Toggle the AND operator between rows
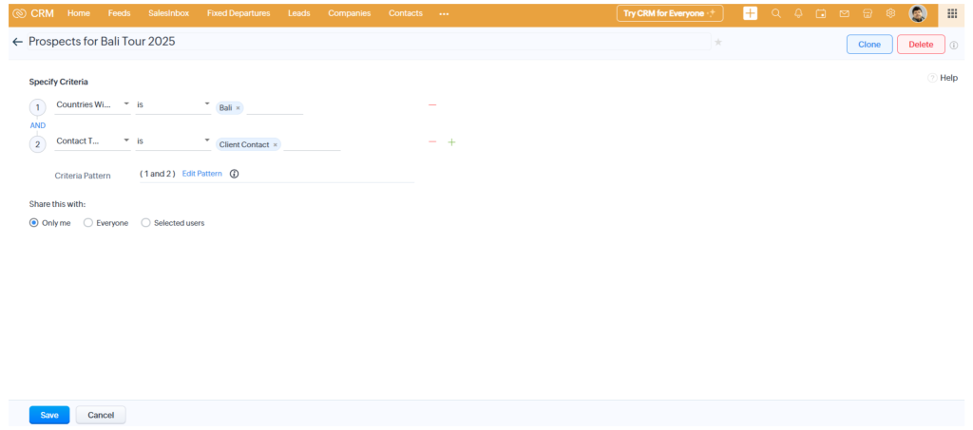This screenshot has height=430, width=973. (38, 125)
